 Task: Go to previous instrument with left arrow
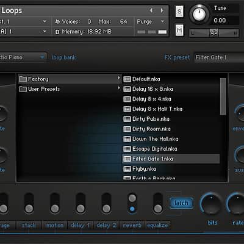pyautogui.click(x=151, y=10)
